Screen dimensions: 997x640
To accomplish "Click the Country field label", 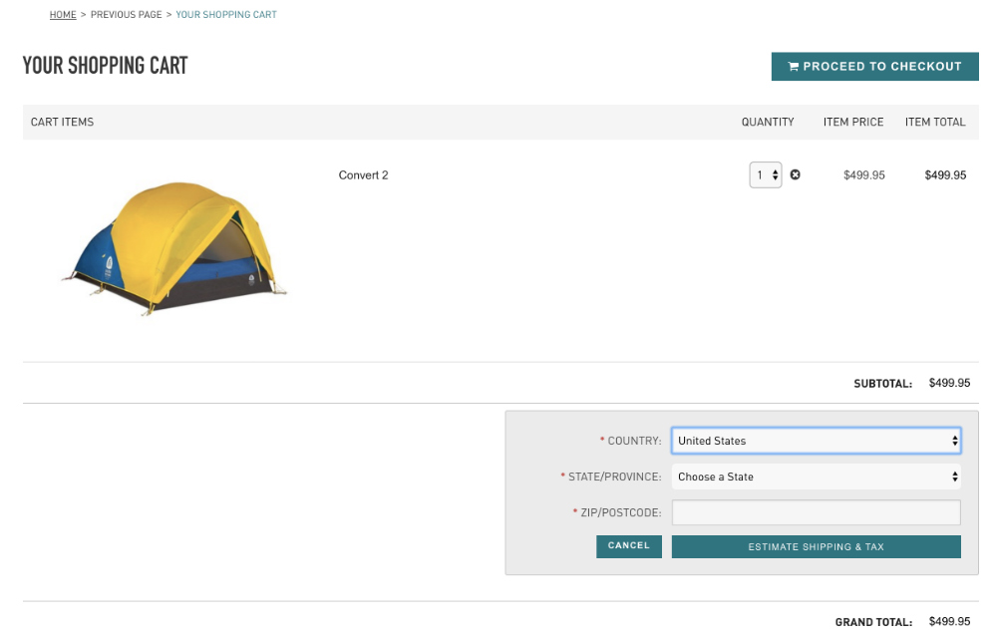I will tap(634, 441).
